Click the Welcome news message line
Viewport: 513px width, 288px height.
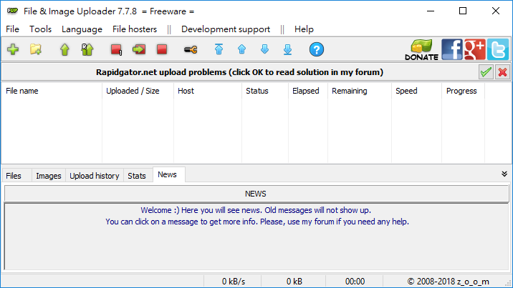click(256, 210)
